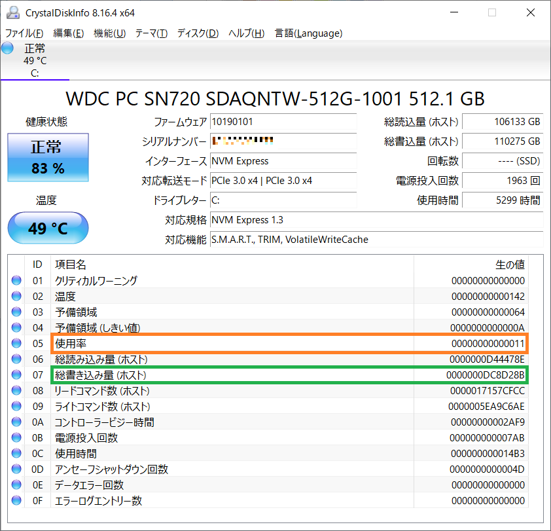Viewport: 551px width, 531px height.
Task: Click status orb for ID 04 予備領域 (しきい値)
Action: [16, 327]
